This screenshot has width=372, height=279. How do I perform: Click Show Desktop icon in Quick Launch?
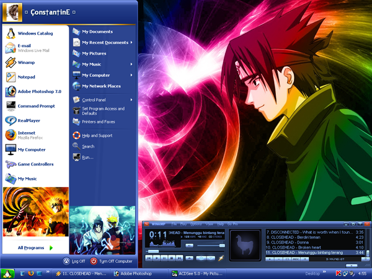39,273
